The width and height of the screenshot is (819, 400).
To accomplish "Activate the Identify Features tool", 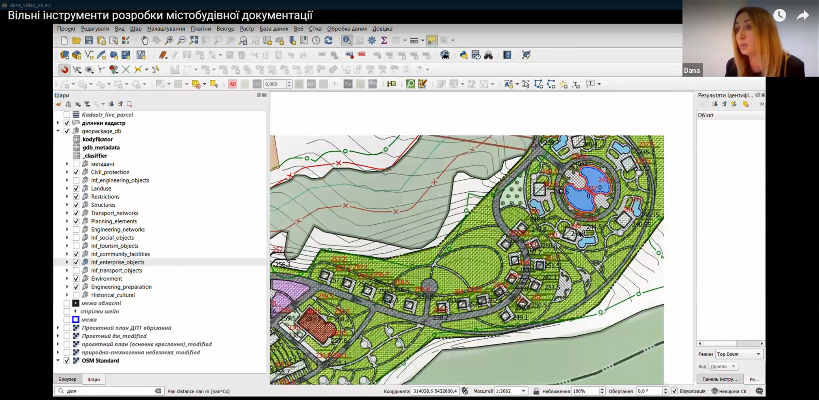I will coord(347,41).
